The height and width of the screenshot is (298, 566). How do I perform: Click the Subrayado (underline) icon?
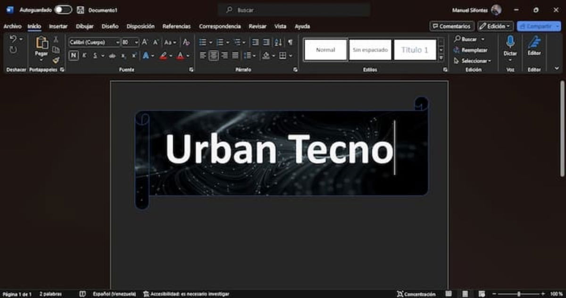coord(95,56)
